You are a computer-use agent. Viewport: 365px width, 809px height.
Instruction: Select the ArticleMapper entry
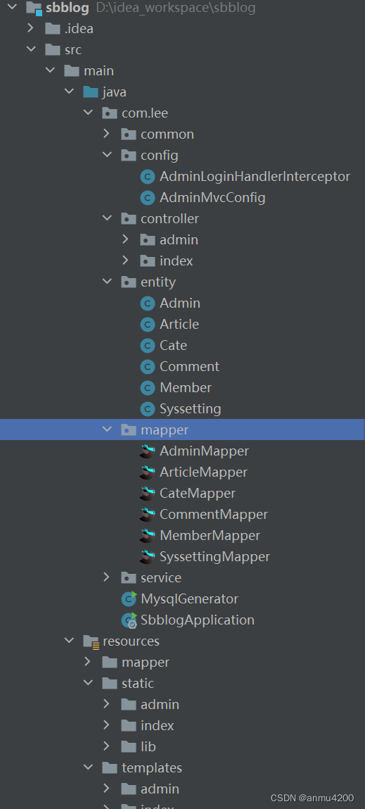pos(204,472)
